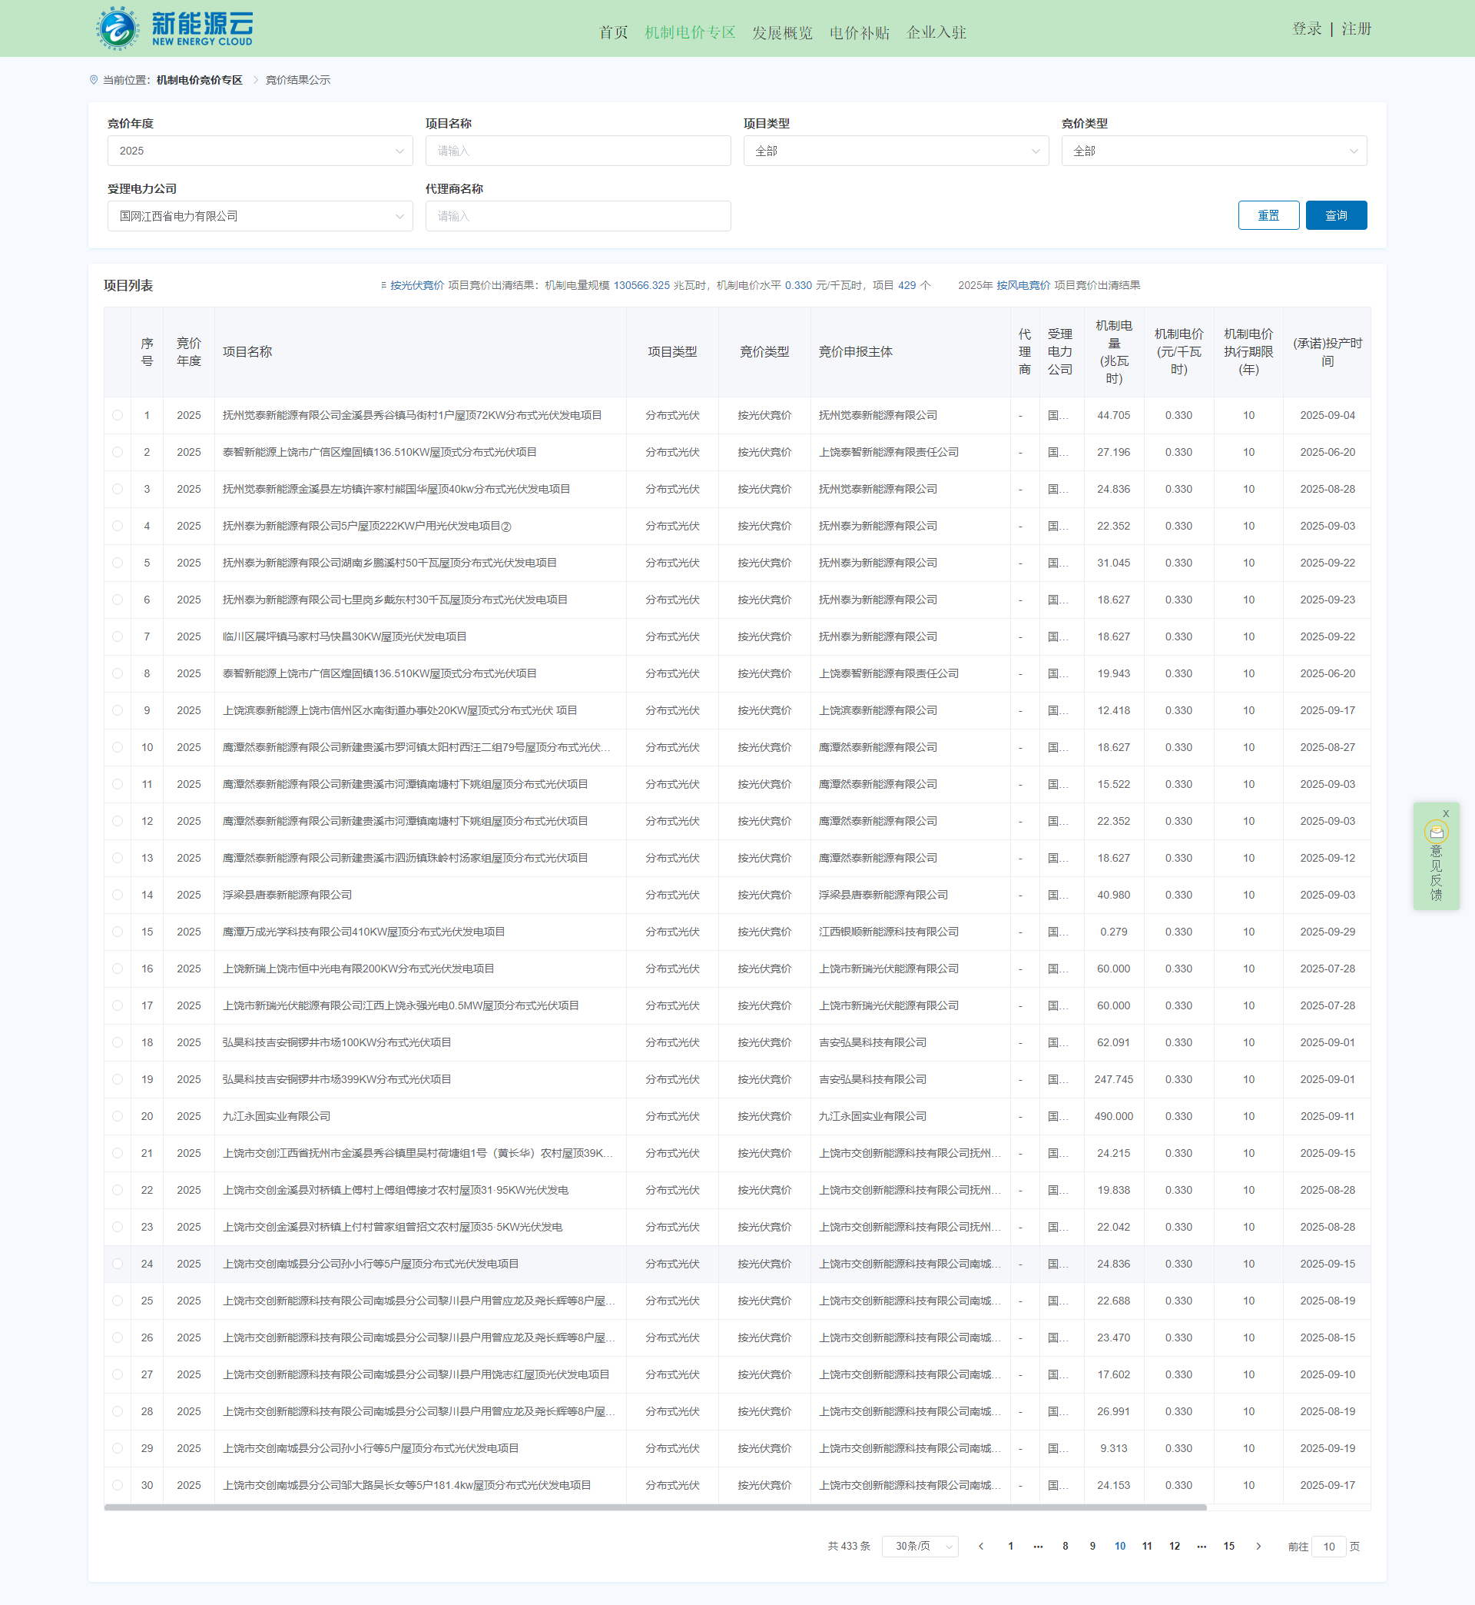Click the feedback envelope icon
Screen dimensions: 1475x1605
(x=1436, y=832)
